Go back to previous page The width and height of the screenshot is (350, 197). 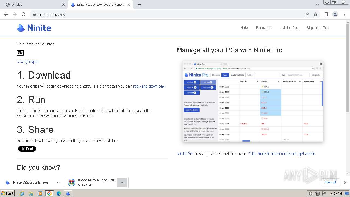coord(6,14)
